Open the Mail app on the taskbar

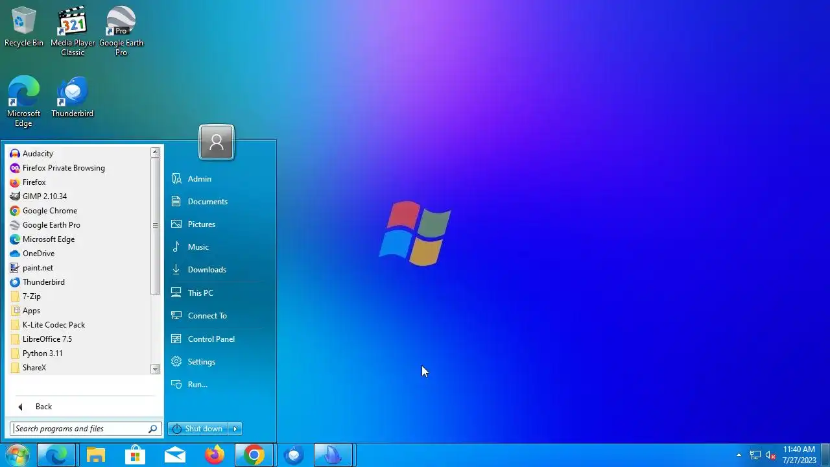(175, 455)
